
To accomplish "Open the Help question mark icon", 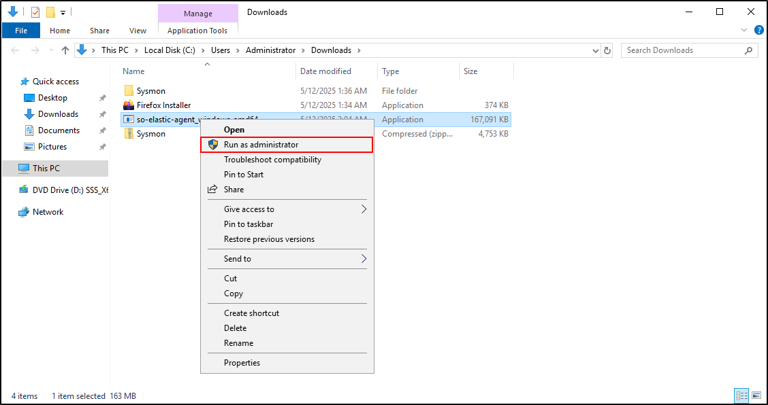I will (x=758, y=30).
